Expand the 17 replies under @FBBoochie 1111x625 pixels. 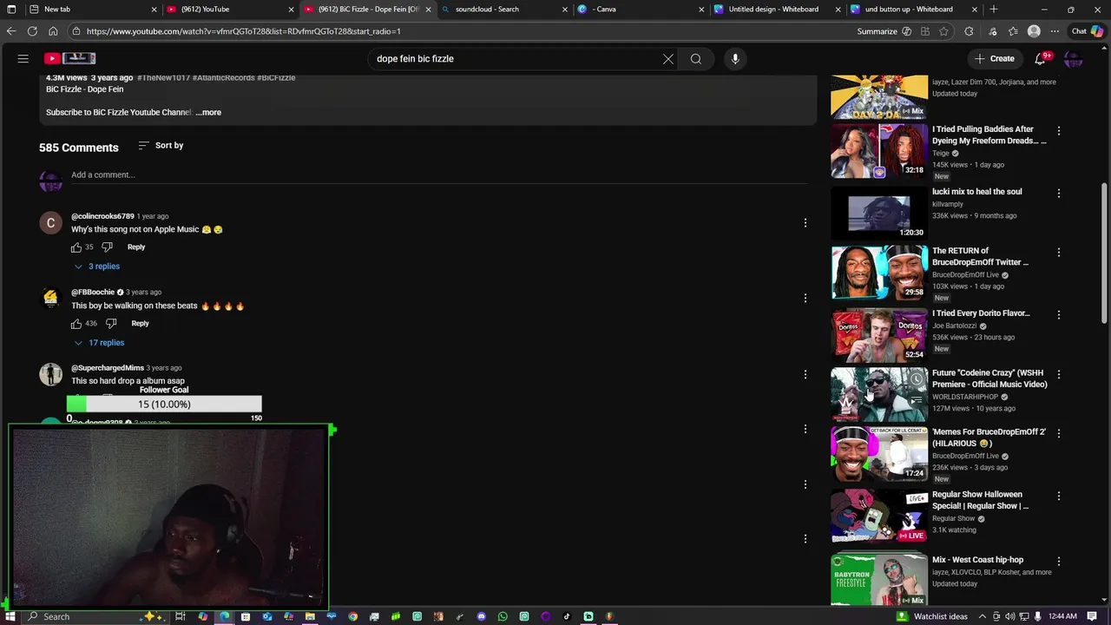pyautogui.click(x=98, y=343)
